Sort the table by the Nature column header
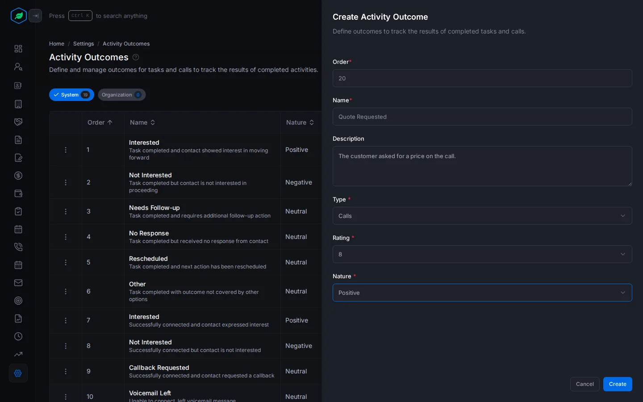Viewport: 643px width, 402px height. (300, 122)
